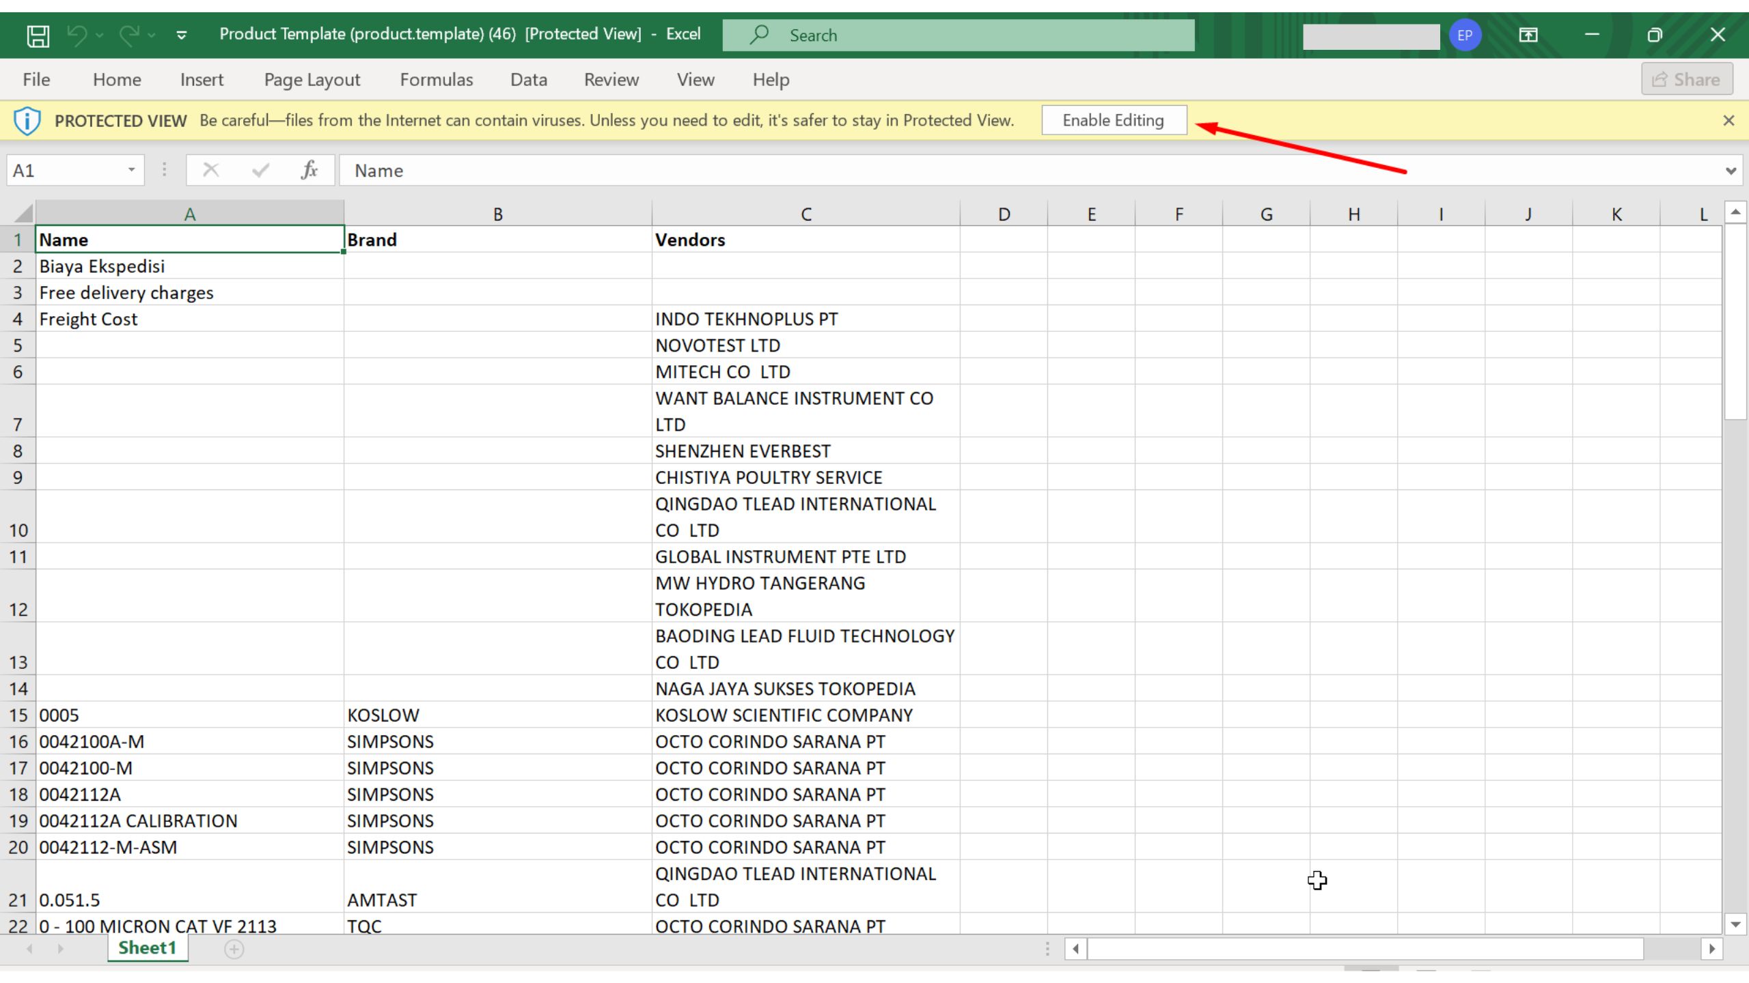Click the EP account avatar

pyautogui.click(x=1465, y=35)
